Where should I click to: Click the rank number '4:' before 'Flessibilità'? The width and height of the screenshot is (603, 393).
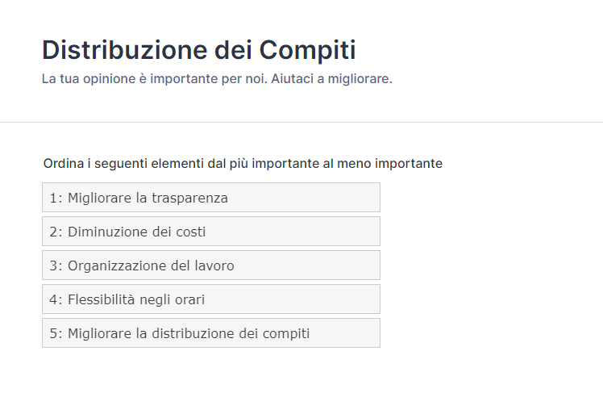click(x=56, y=299)
